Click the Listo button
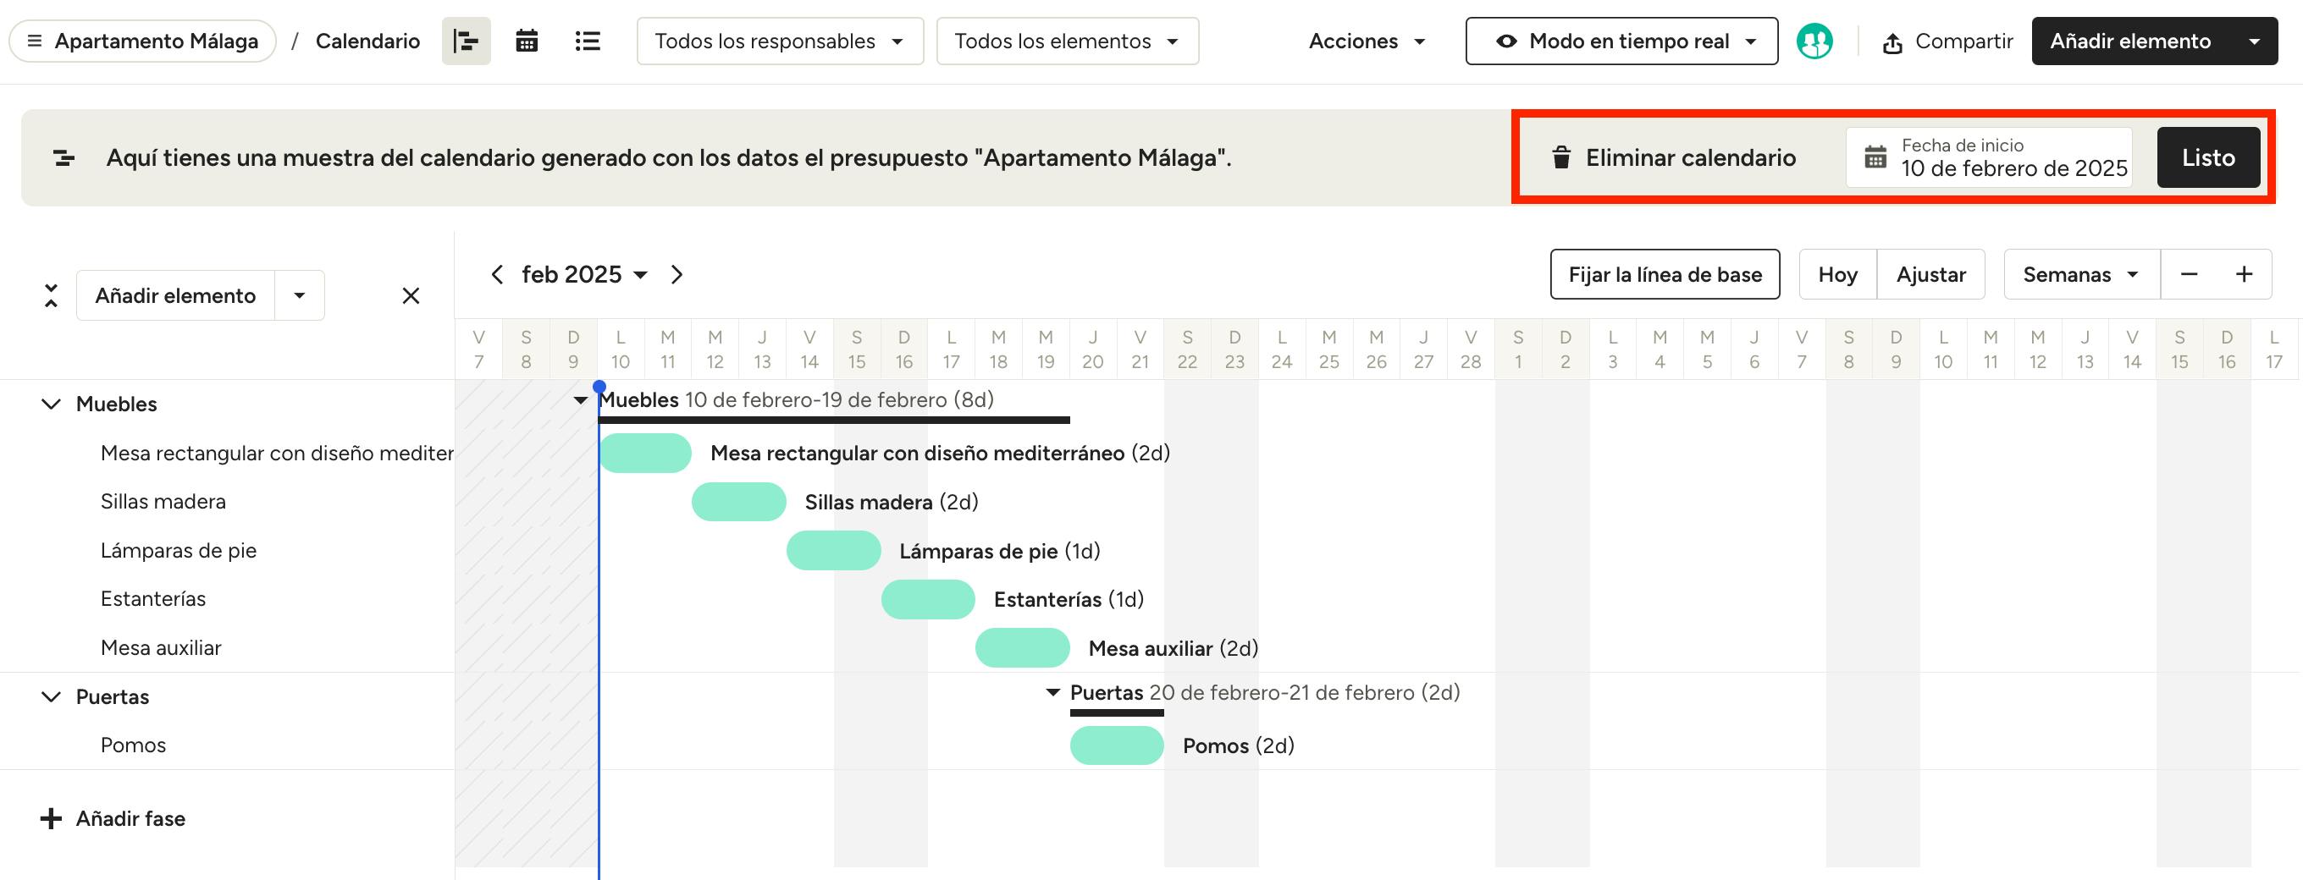 point(2207,157)
